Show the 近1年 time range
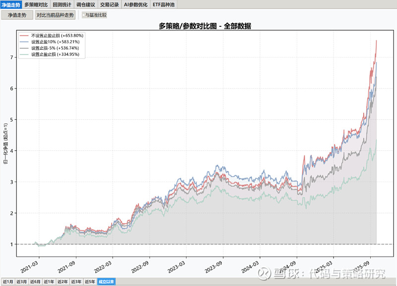 [x=49, y=282]
